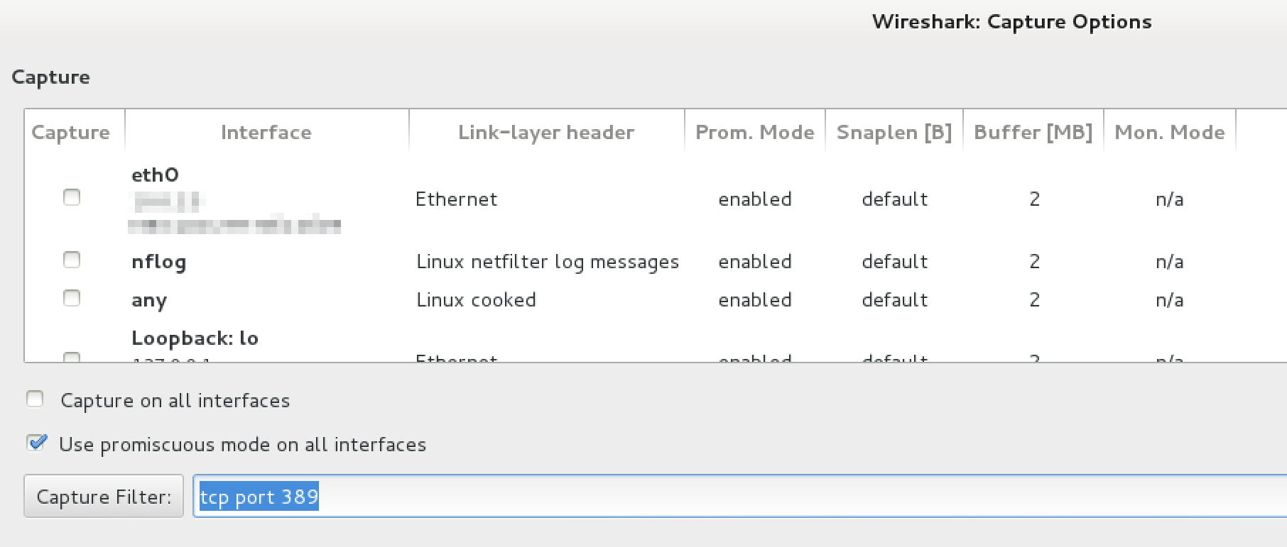Select the "any" interface name
Viewport: 1287px width, 547px height.
pos(149,300)
